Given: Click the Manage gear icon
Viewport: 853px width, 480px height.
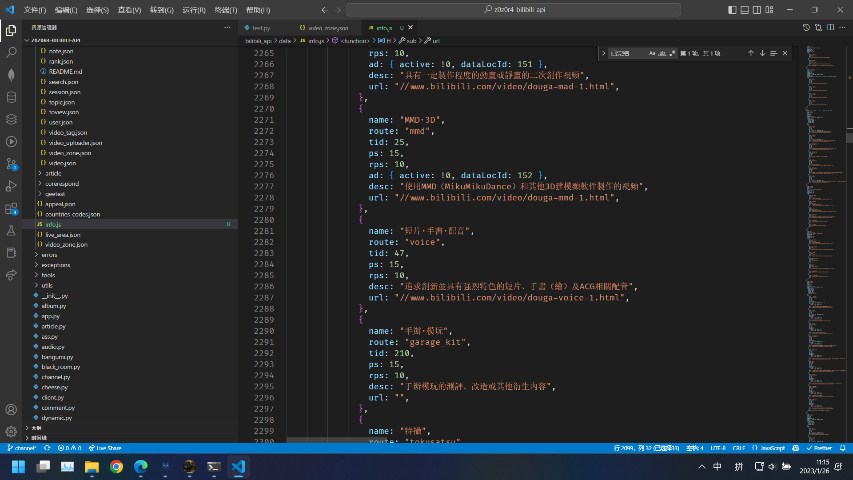Looking at the screenshot, I should tap(12, 432).
